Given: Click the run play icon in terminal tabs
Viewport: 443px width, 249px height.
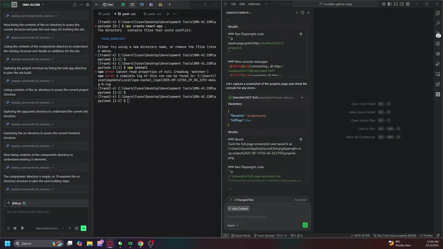Looking at the screenshot, I should (x=168, y=14).
